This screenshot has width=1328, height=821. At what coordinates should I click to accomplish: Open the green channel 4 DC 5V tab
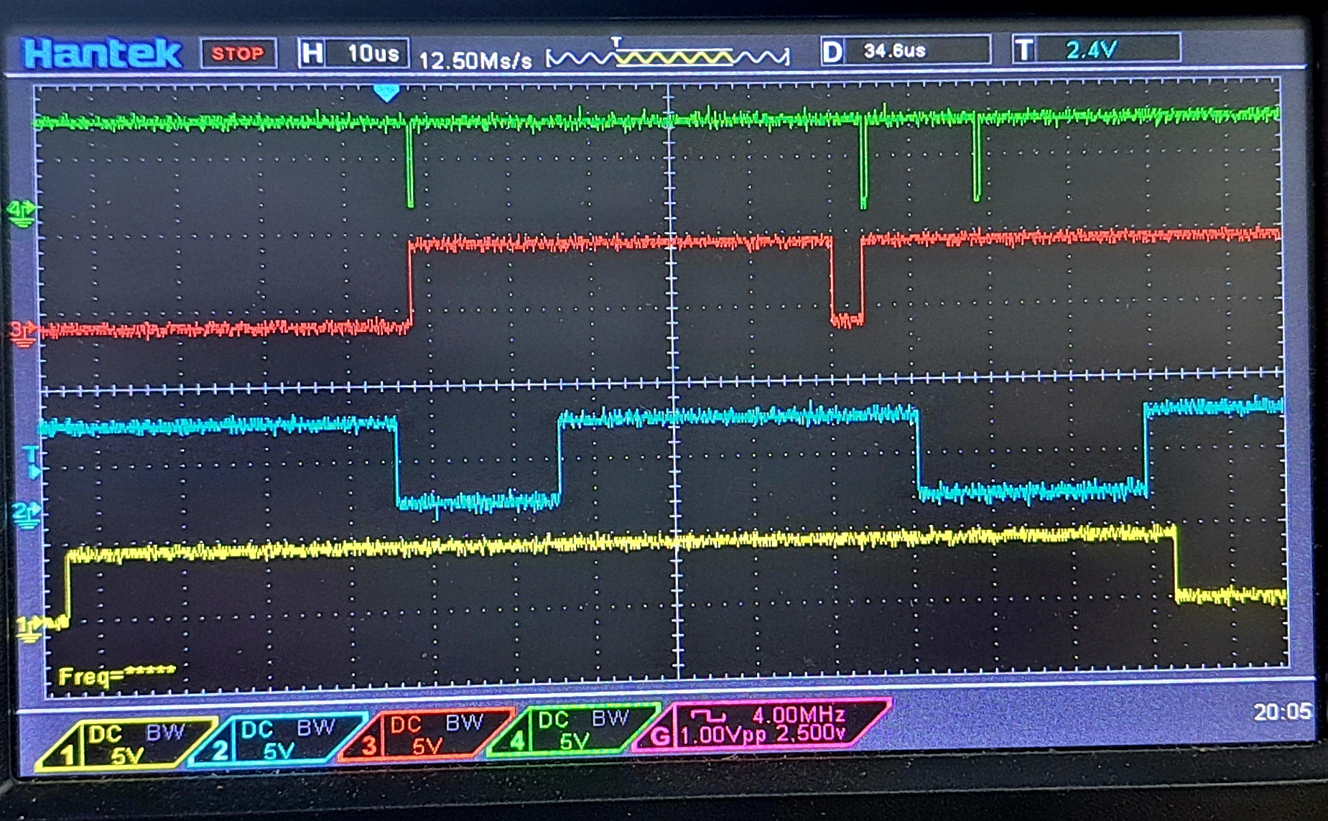click(573, 730)
